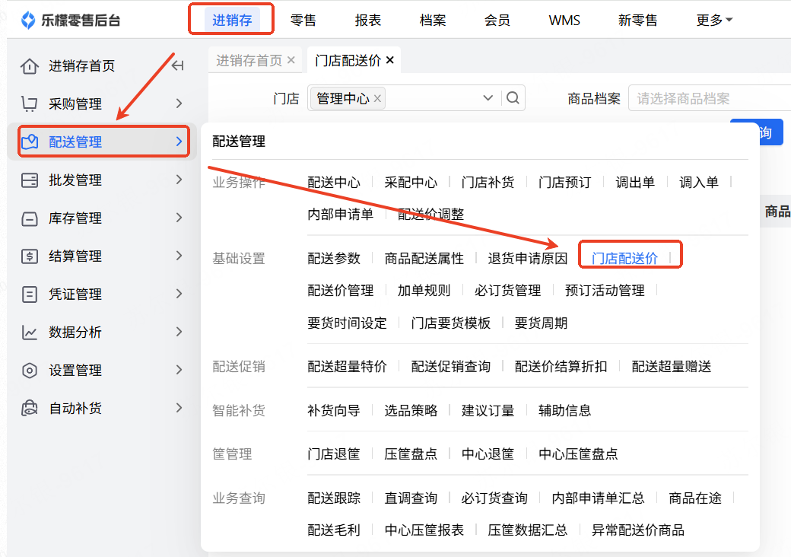Collapse the sidebar with the arrow icon
Screen dimensions: 791x557
click(177, 65)
